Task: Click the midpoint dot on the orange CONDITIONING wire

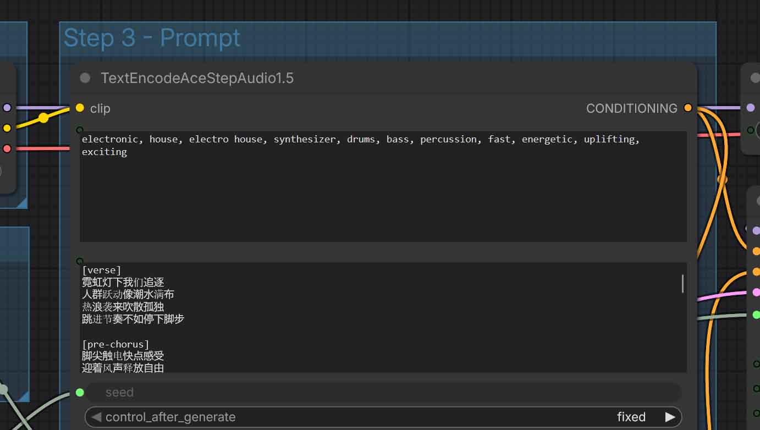Action: click(x=722, y=179)
